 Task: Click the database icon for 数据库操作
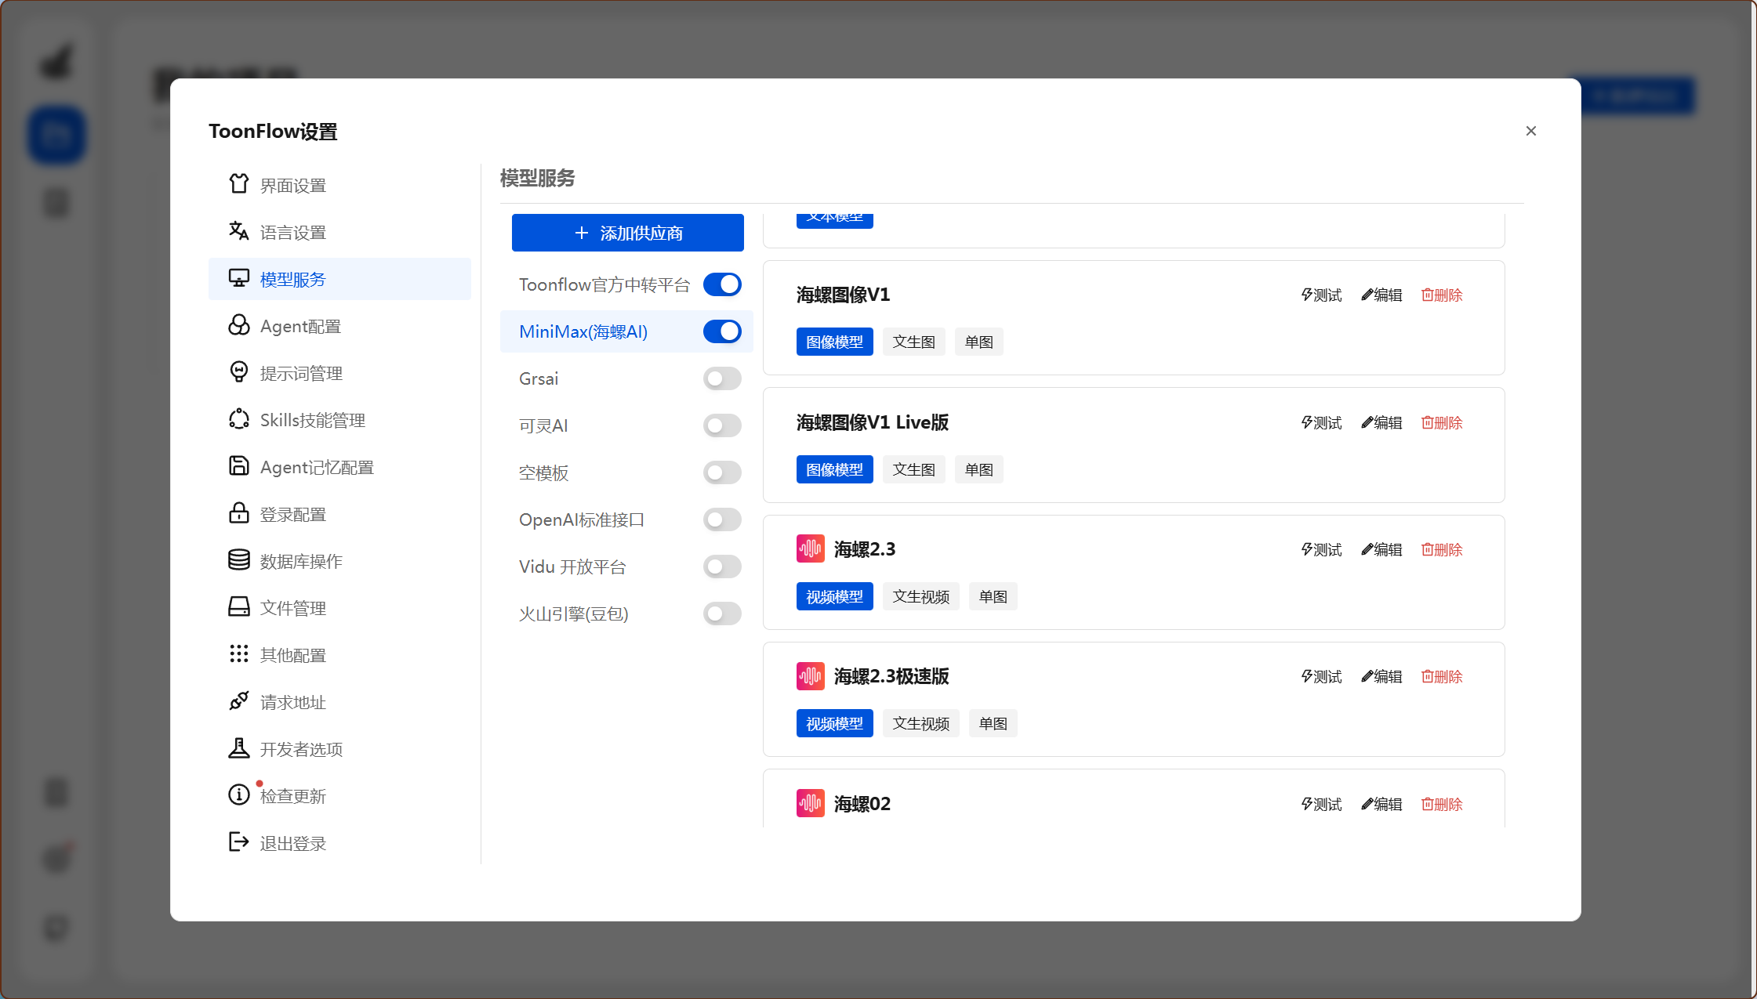click(x=238, y=560)
